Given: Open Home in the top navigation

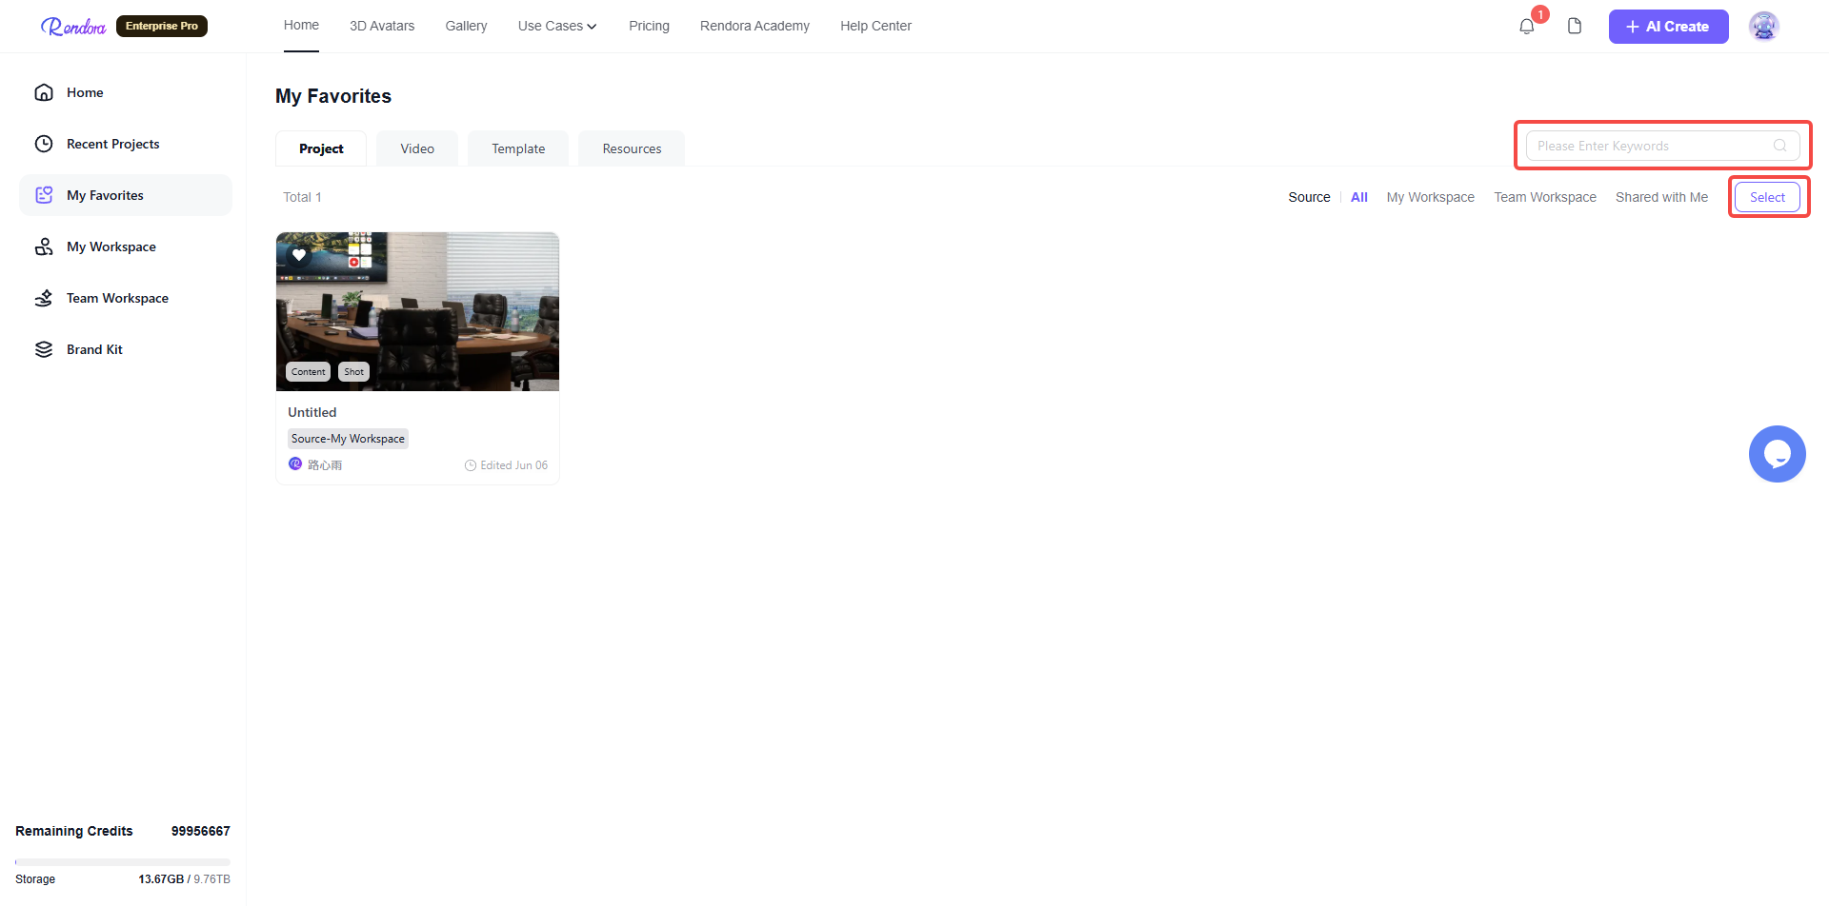Looking at the screenshot, I should [x=301, y=26].
